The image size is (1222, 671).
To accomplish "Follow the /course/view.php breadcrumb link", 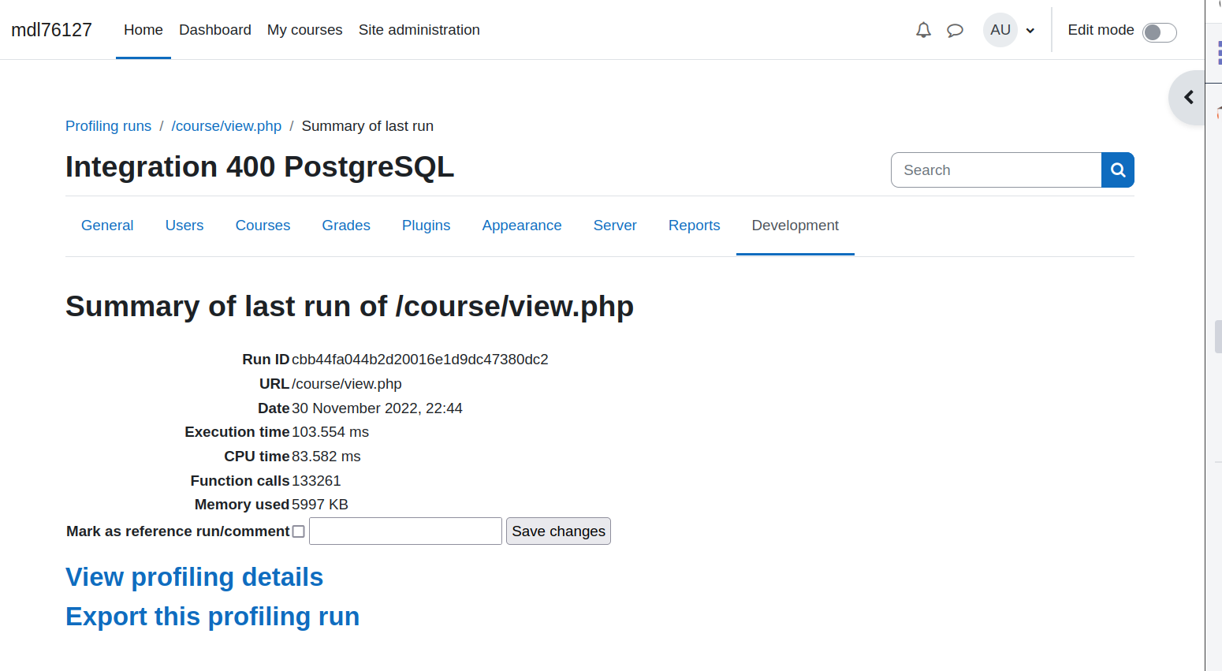I will tap(226, 126).
